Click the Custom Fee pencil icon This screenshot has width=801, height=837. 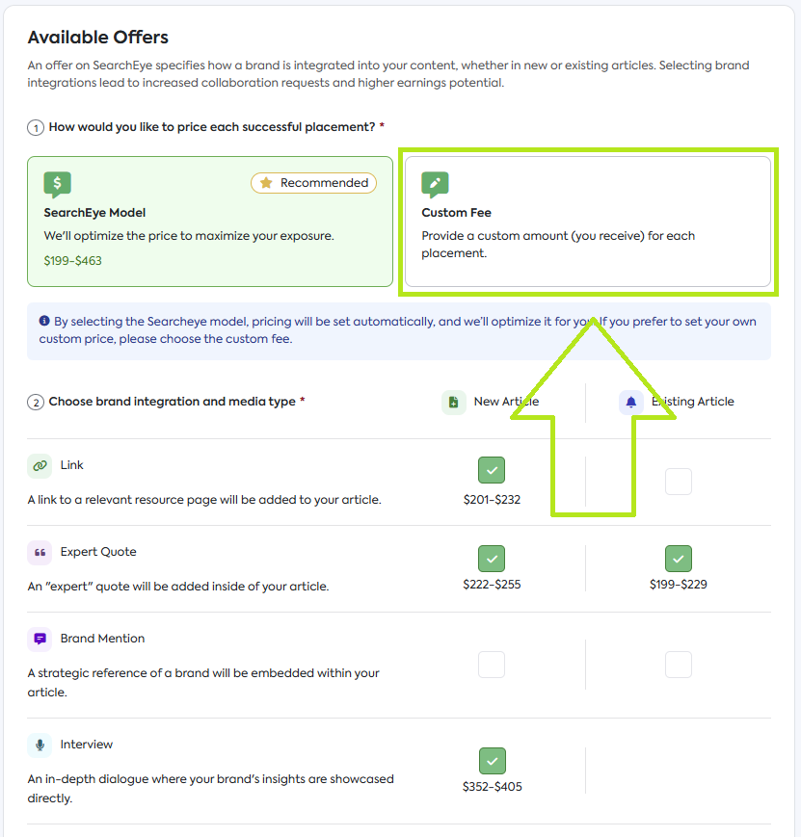point(436,184)
